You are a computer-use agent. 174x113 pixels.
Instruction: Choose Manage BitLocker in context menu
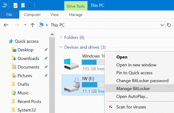click(x=139, y=89)
